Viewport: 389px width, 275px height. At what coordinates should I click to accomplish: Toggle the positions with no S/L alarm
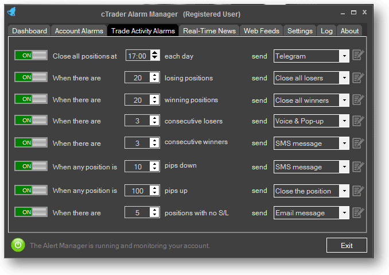point(31,212)
